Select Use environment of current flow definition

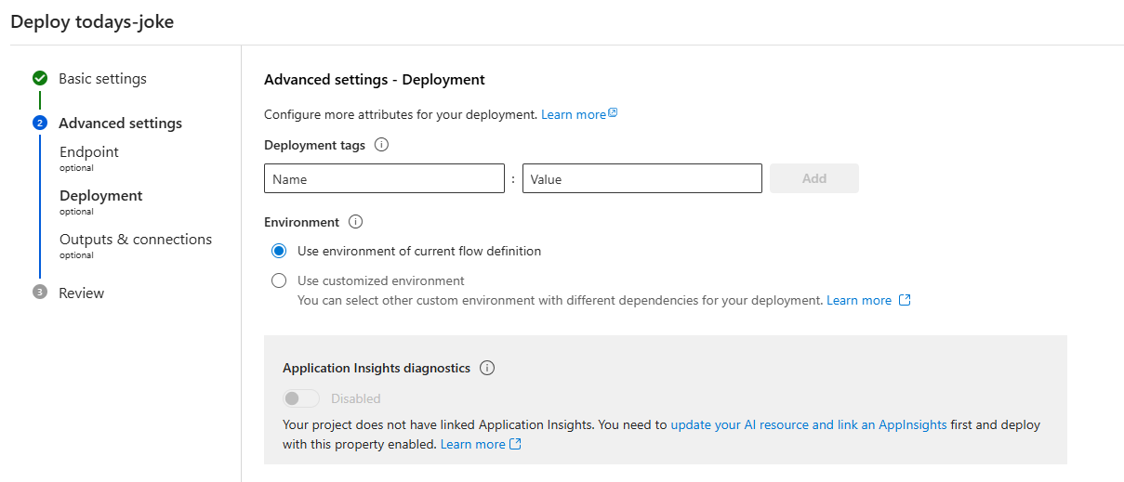[279, 251]
